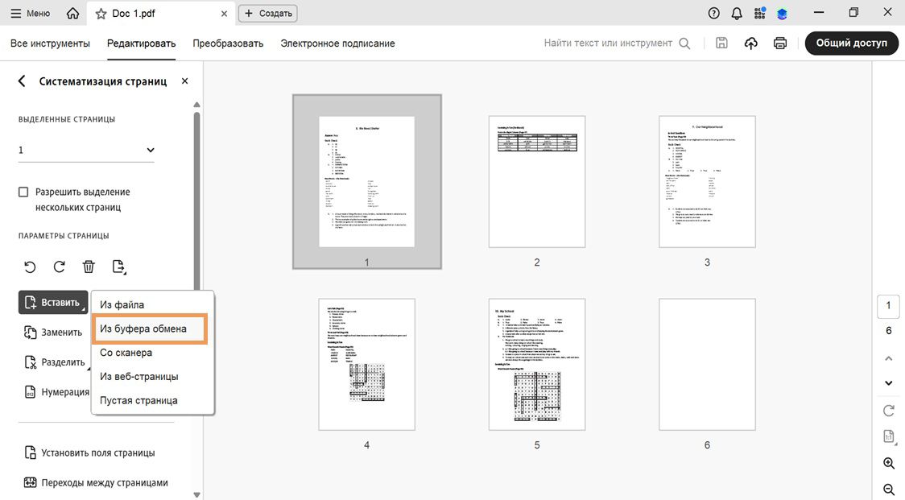Image resolution: width=905 pixels, height=500 pixels.
Task: Click the current page number box
Action: pos(888,306)
